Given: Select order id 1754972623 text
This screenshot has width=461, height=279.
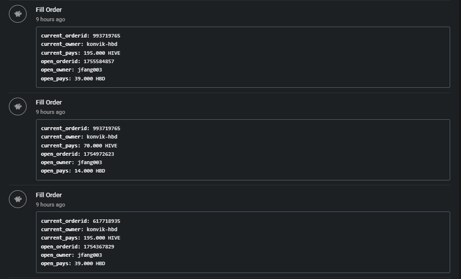Looking at the screenshot, I should (x=99, y=154).
